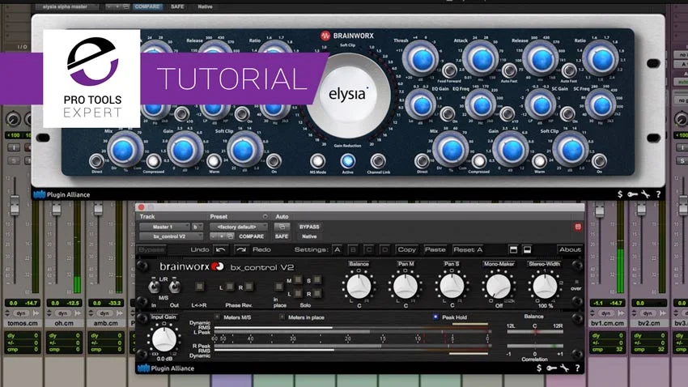Screen dimensions: 688x387
Task: Click BYPASS in the bx_control header
Action: (x=309, y=227)
